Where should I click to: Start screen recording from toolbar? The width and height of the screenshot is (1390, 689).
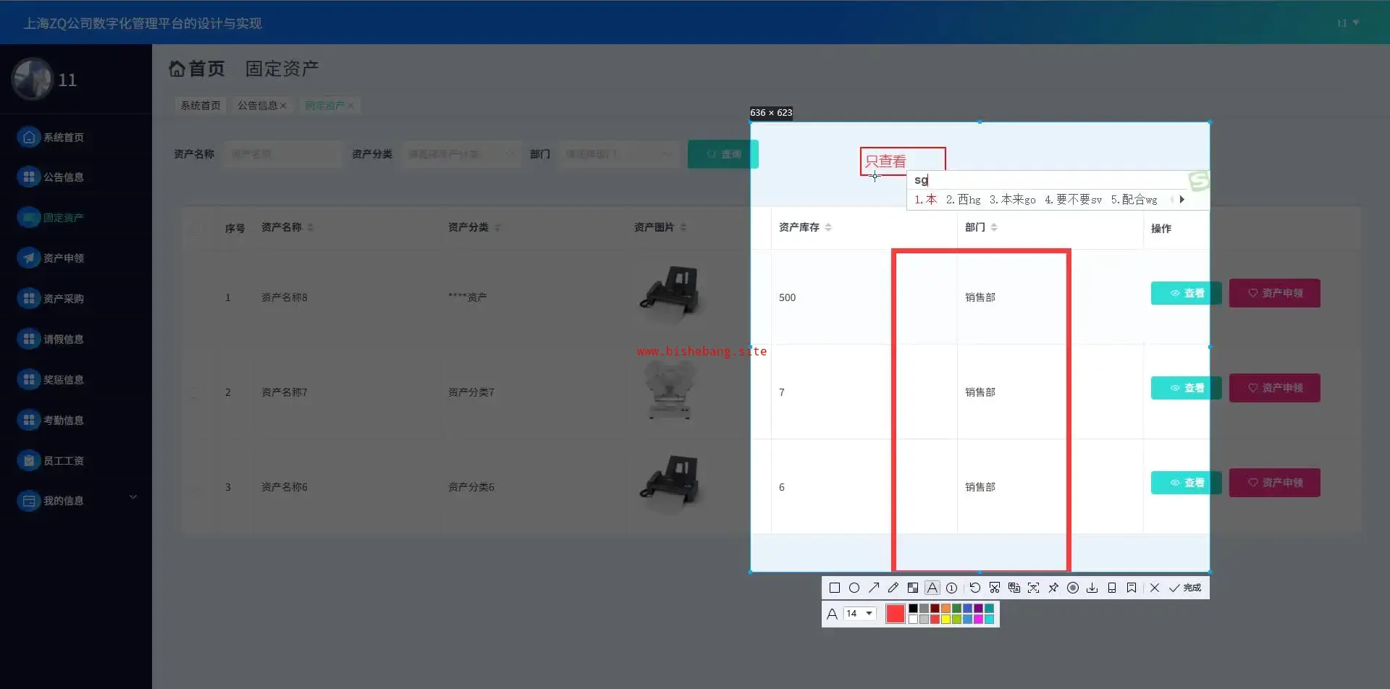(x=1073, y=588)
